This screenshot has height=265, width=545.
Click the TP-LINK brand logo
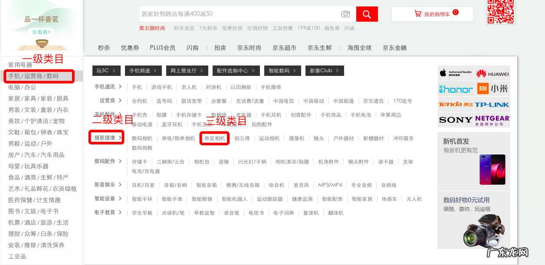(492, 105)
